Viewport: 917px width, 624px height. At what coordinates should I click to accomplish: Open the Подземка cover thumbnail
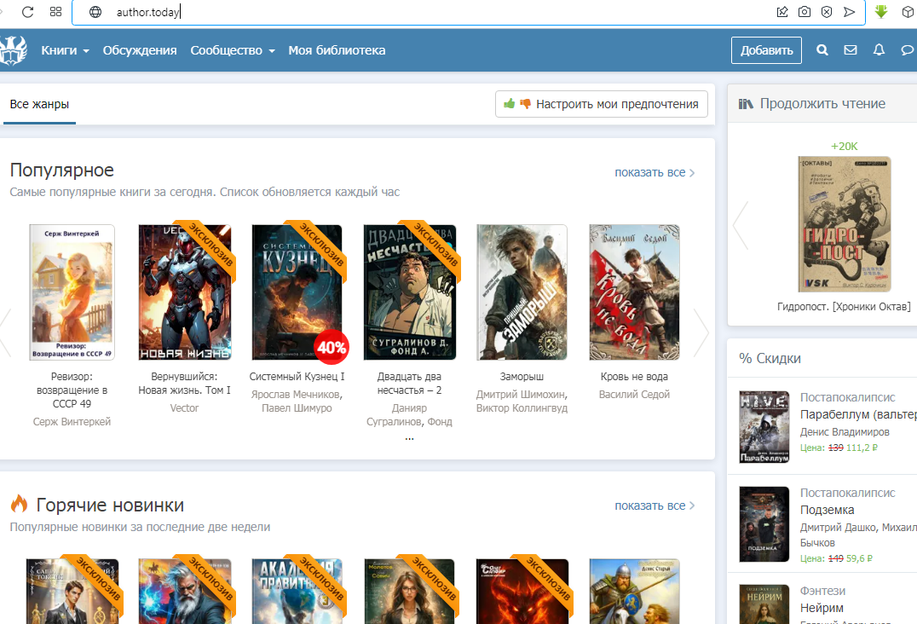click(764, 524)
